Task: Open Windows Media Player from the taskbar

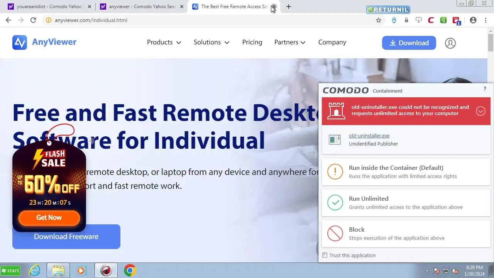Action: point(81,271)
